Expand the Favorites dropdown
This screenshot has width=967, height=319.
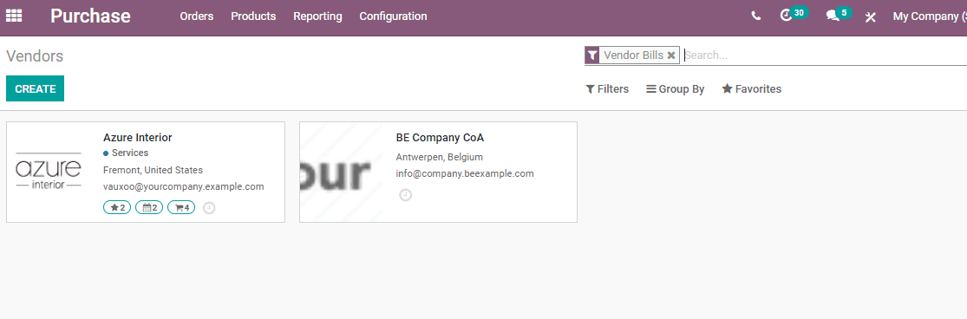[752, 89]
